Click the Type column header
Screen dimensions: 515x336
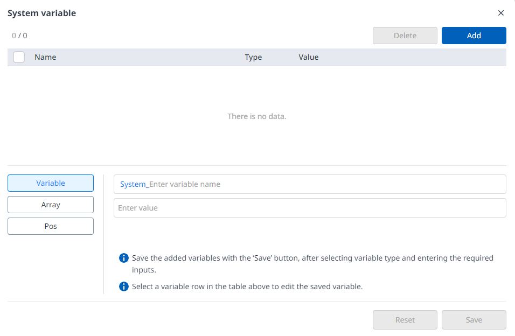(x=253, y=57)
